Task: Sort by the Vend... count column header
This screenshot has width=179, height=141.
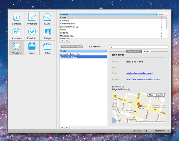Action: [162, 14]
